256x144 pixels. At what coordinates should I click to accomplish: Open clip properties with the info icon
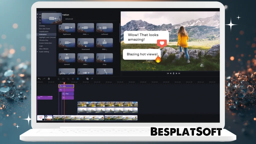pos(73,79)
